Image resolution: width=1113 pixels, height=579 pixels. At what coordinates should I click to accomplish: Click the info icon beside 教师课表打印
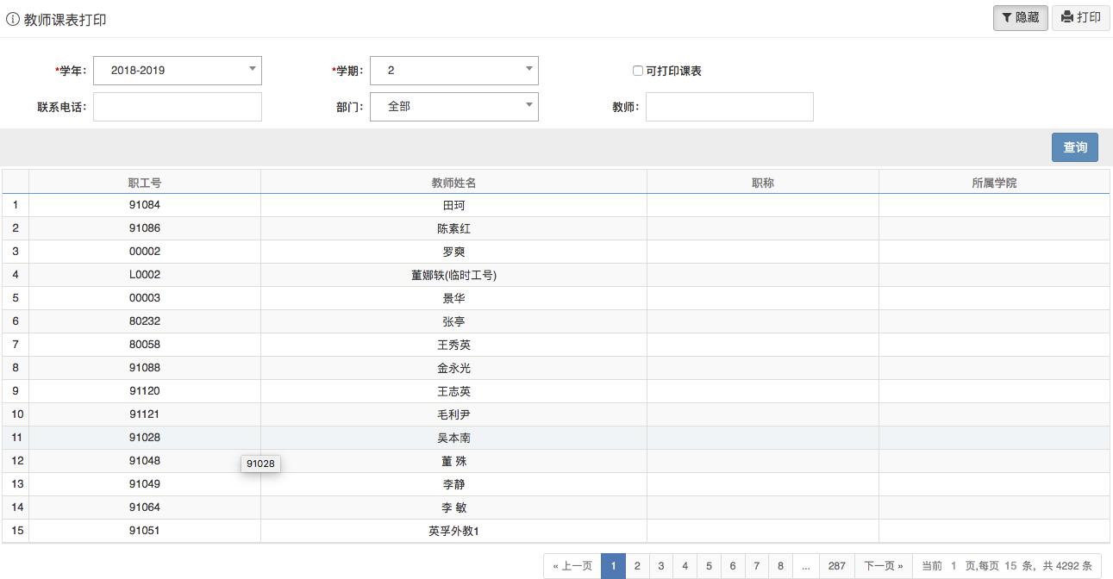pos(9,16)
